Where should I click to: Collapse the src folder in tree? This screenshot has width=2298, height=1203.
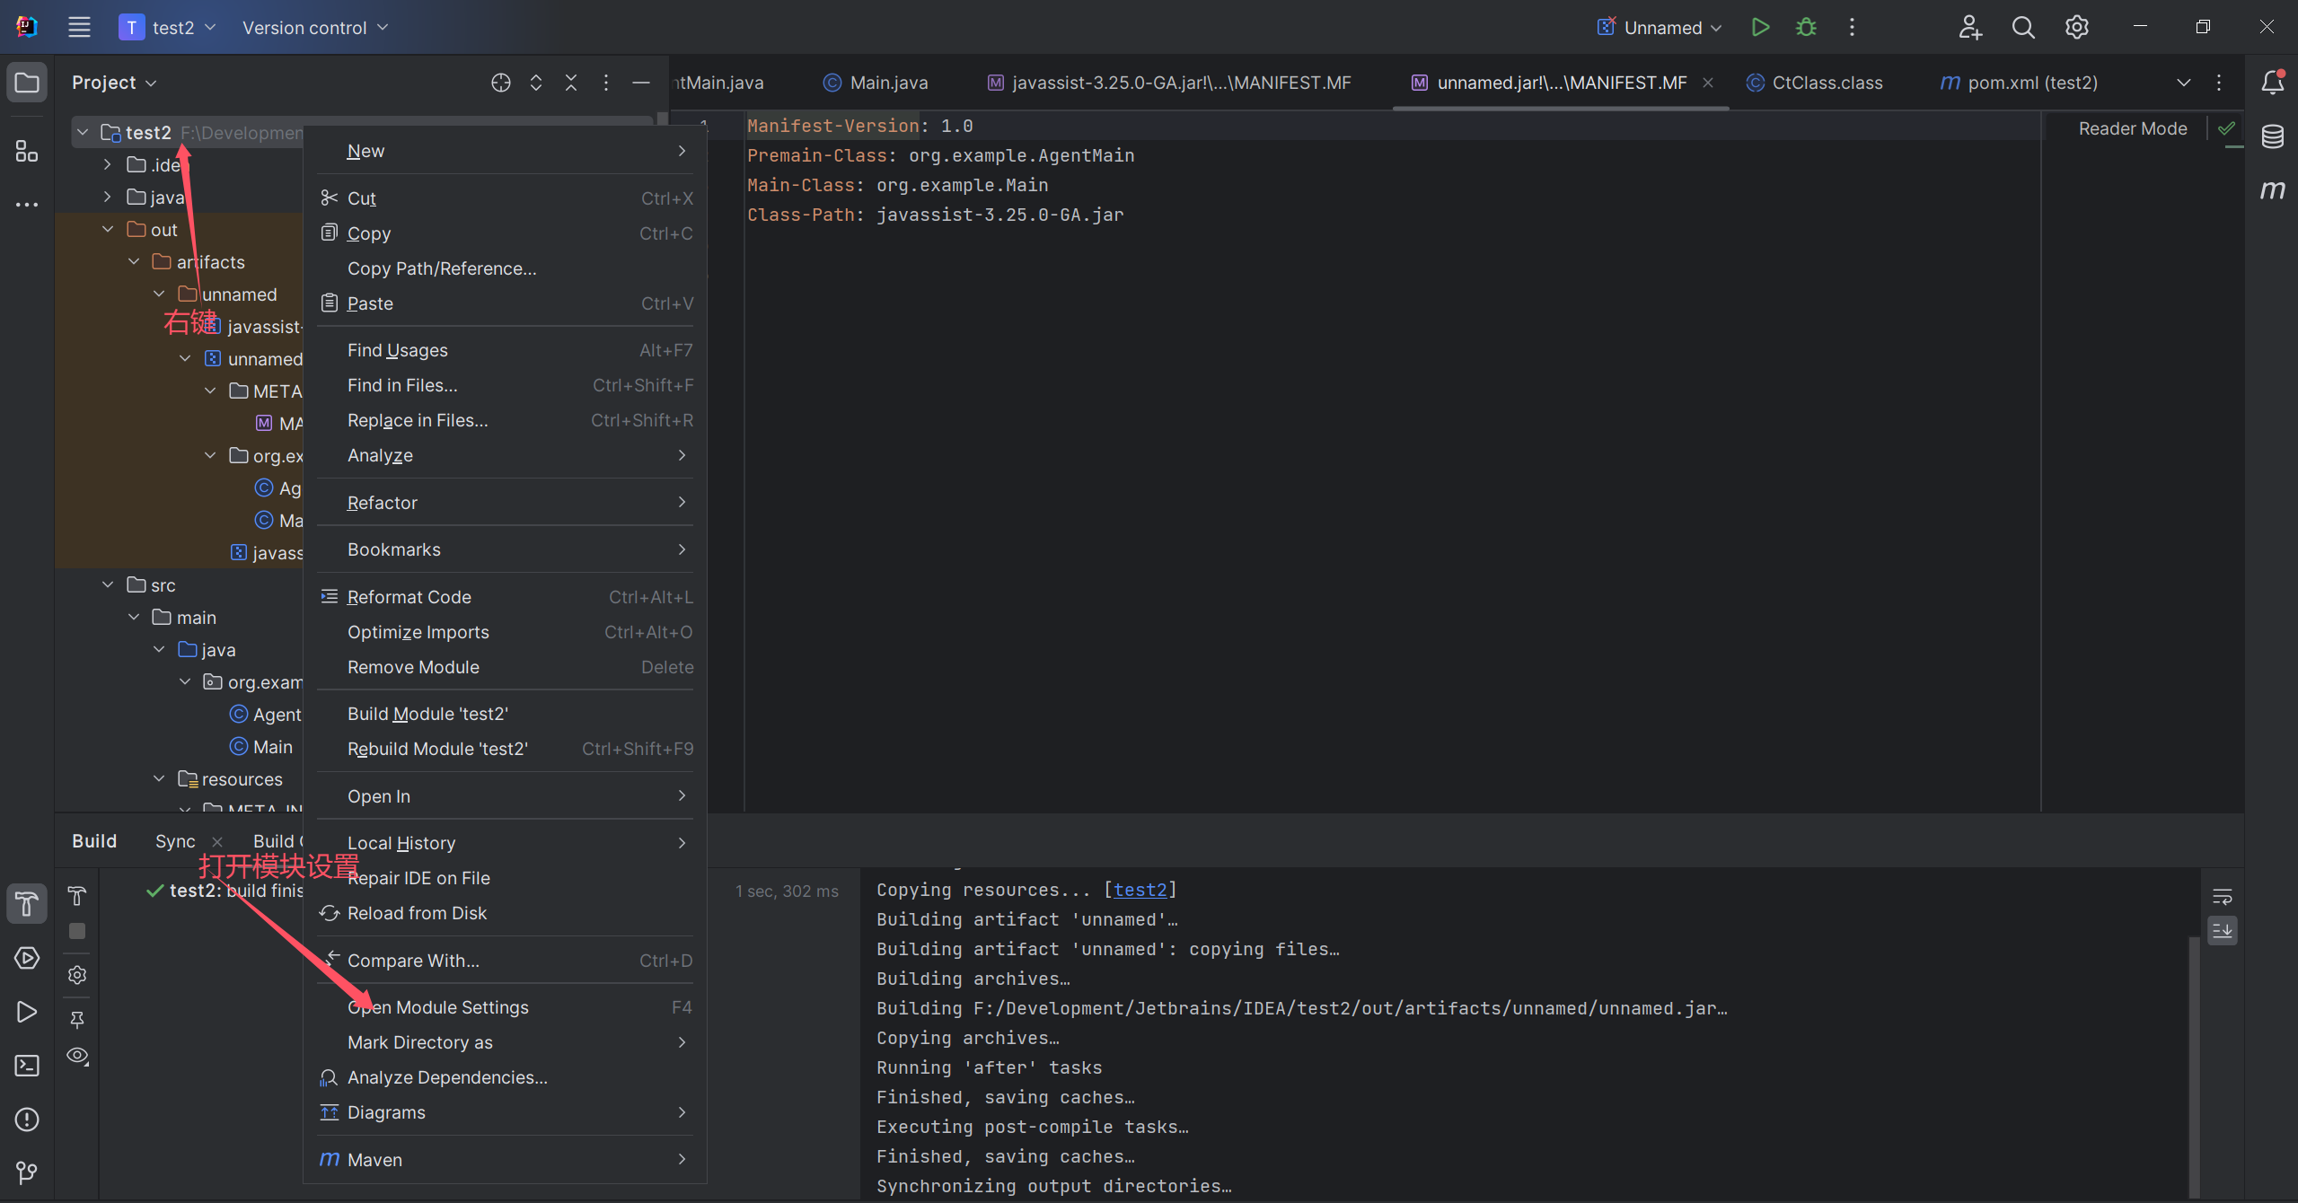(x=108, y=584)
